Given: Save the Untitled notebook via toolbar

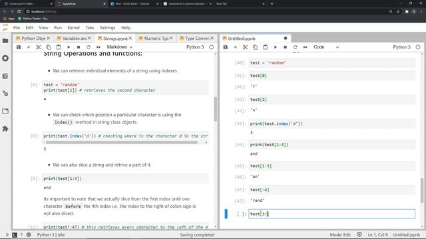Looking at the screenshot, I should [226, 47].
